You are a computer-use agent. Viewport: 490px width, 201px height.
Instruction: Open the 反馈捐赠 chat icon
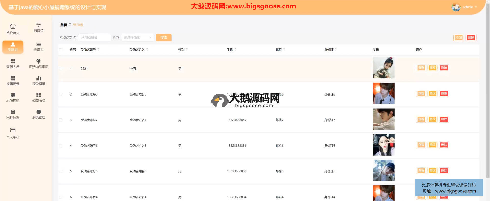(13, 95)
